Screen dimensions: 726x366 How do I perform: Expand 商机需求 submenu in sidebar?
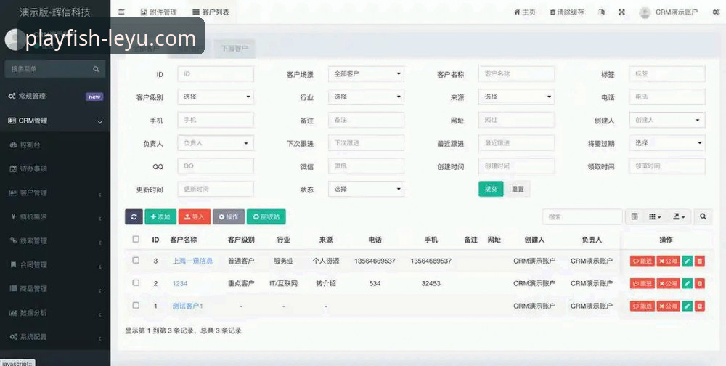point(55,217)
